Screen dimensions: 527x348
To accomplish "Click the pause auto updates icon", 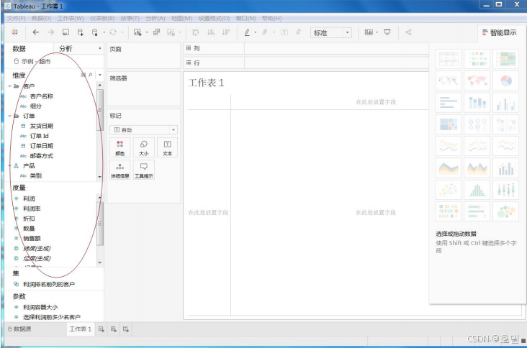I will coord(95,32).
